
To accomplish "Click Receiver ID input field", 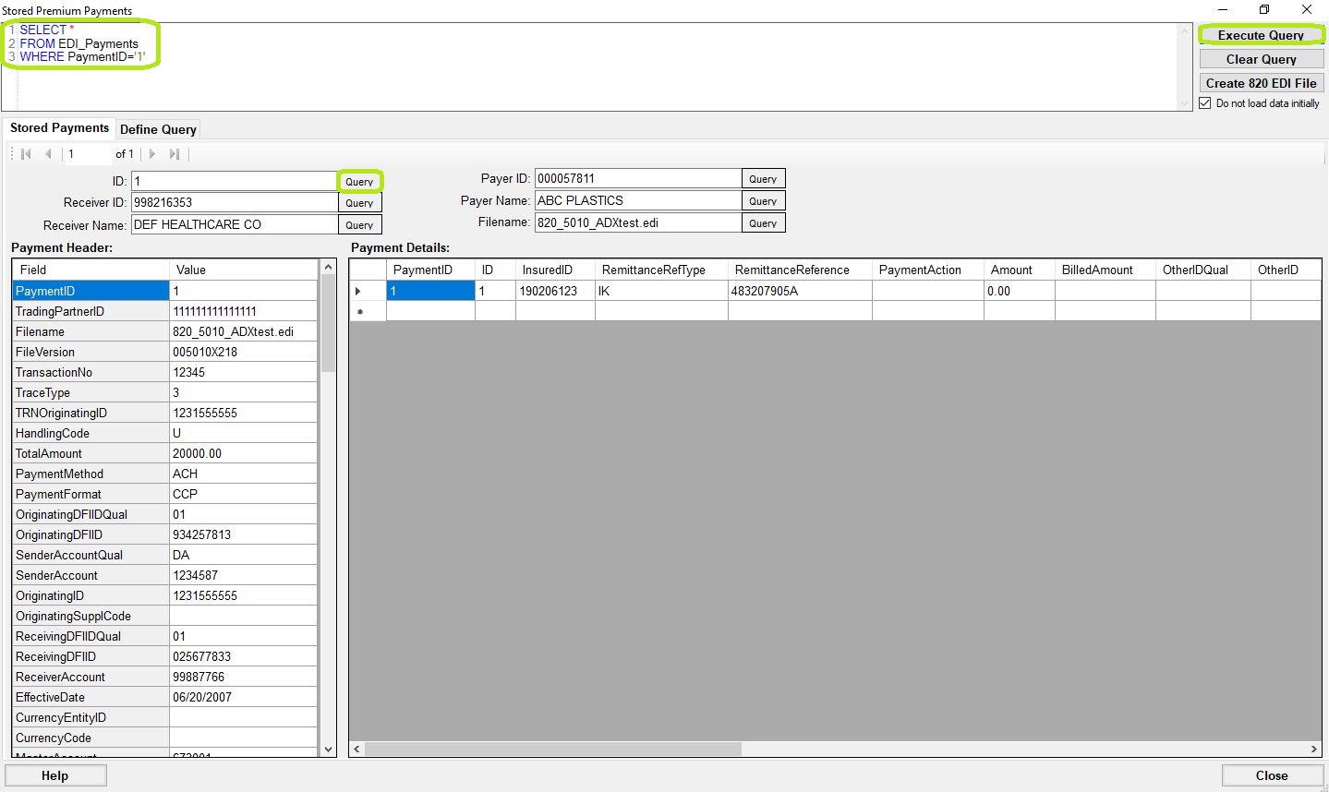I will [x=235, y=202].
